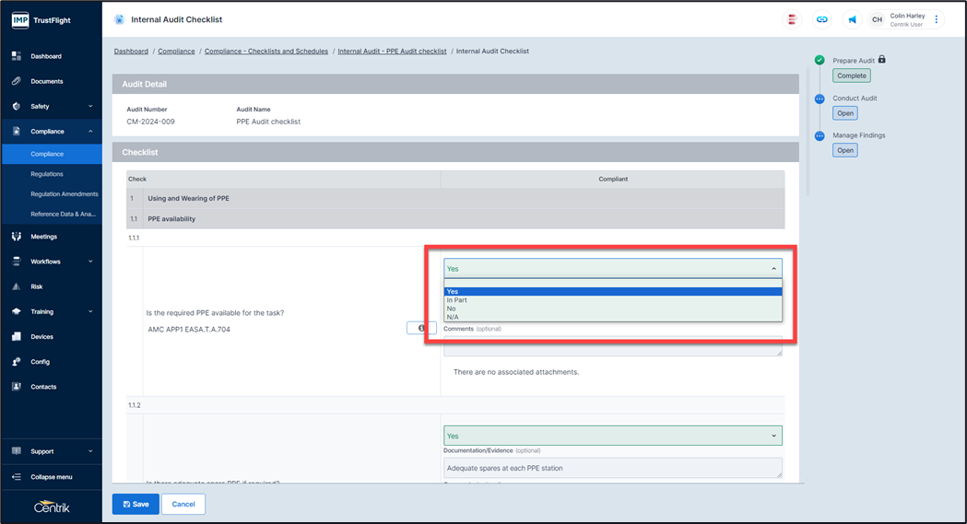Viewport: 967px width, 524px height.
Task: Open the user menu three-dot icon
Action: [x=937, y=19]
